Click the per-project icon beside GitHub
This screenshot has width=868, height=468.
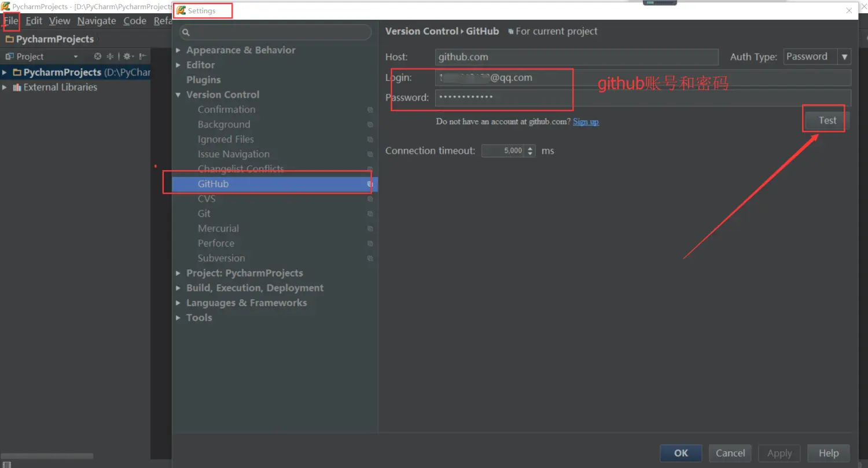pos(370,184)
